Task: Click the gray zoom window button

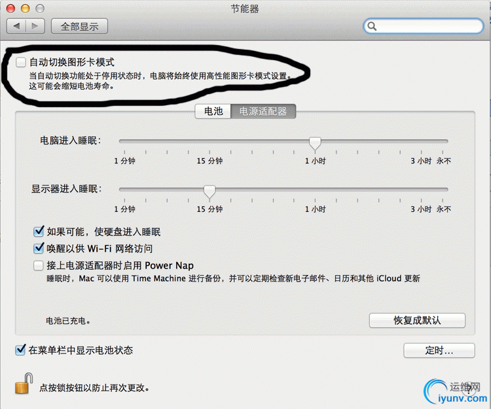Action: click(x=40, y=8)
